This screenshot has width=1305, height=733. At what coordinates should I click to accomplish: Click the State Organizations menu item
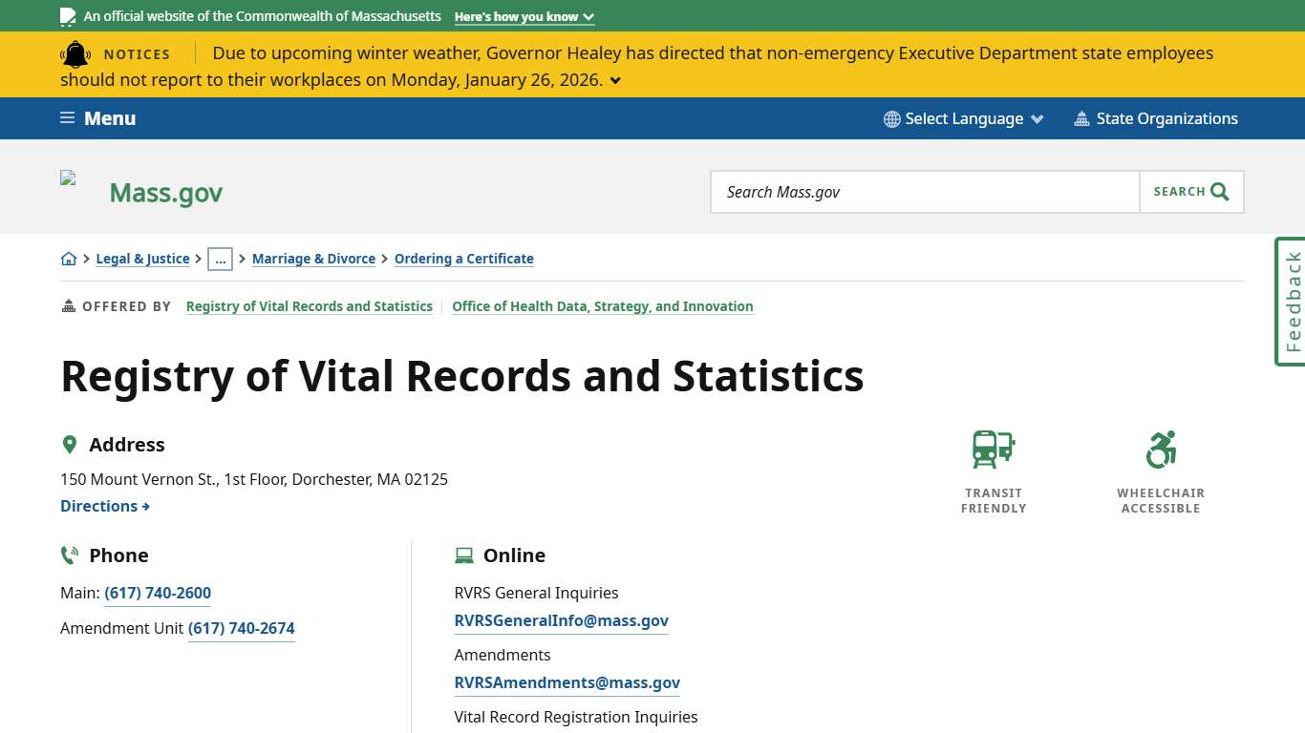point(1156,118)
